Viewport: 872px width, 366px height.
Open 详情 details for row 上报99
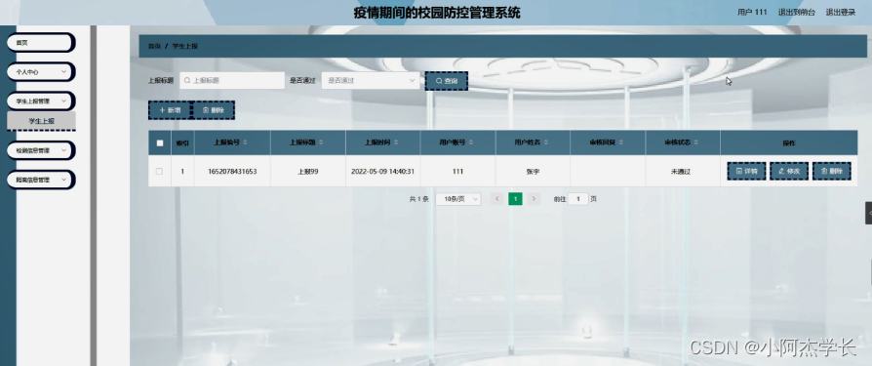point(747,172)
